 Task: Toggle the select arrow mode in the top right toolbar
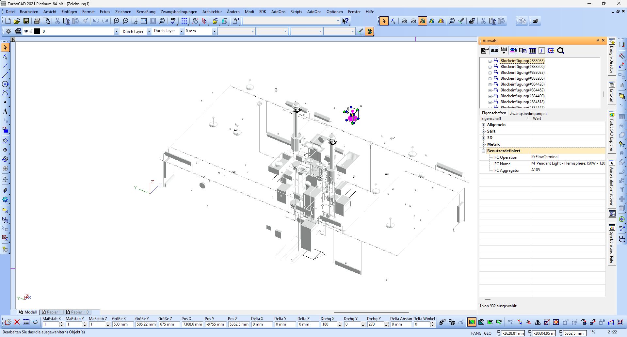point(384,21)
